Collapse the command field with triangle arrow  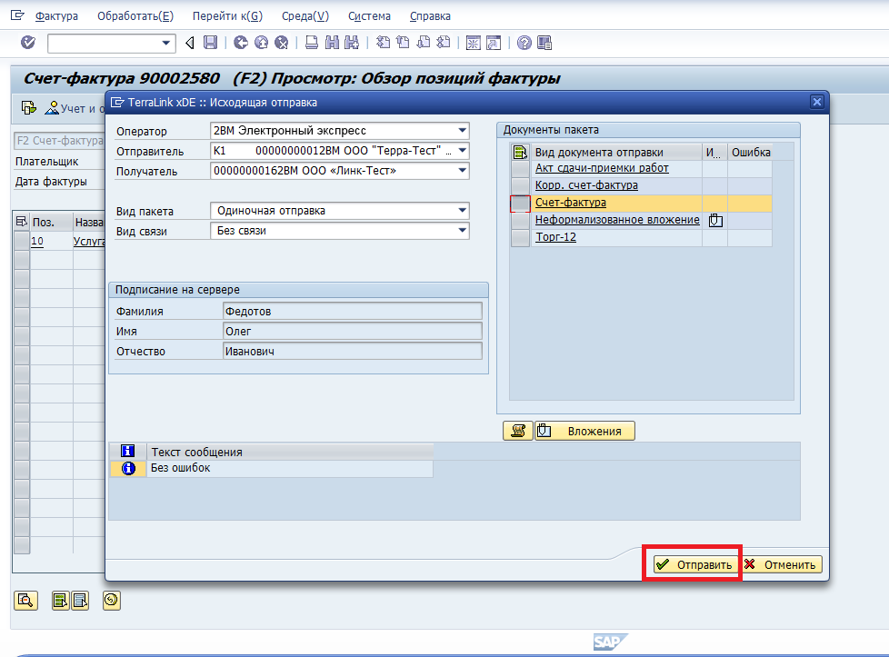point(190,43)
